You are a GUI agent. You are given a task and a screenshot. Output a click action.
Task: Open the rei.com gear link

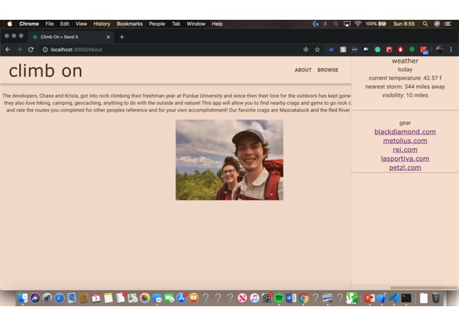coord(405,150)
